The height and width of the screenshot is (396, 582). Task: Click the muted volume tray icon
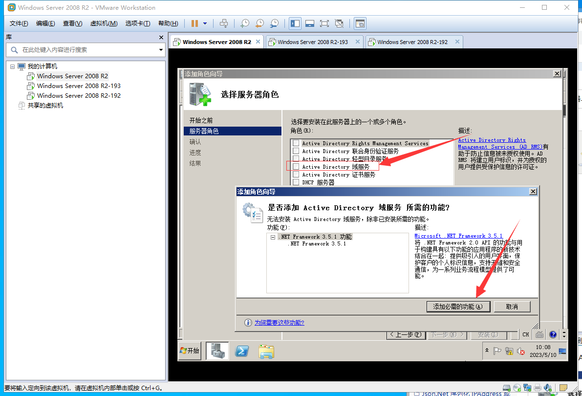pyautogui.click(x=521, y=351)
